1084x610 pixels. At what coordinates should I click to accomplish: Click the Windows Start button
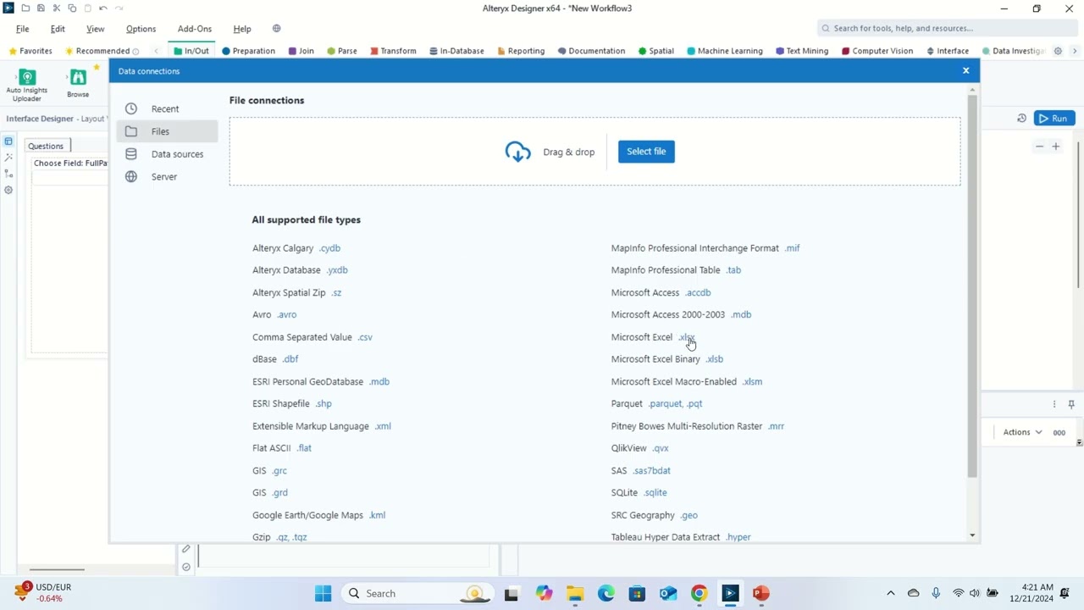tap(324, 594)
